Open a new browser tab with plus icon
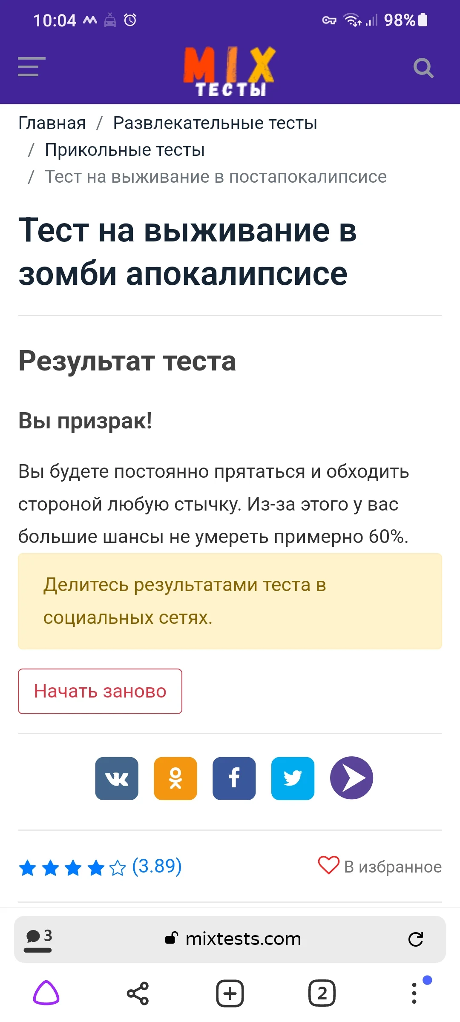This screenshot has height=1022, width=460. [x=230, y=993]
